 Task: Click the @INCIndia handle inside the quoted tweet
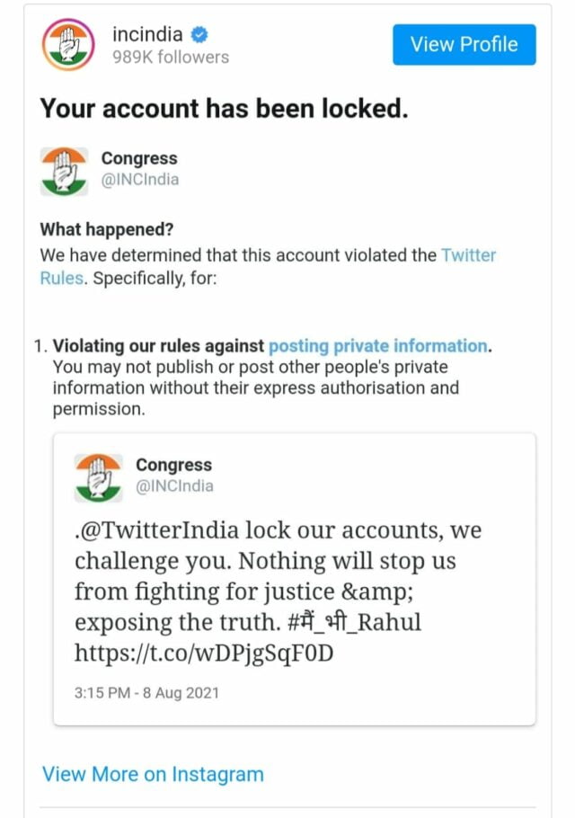coord(173,486)
